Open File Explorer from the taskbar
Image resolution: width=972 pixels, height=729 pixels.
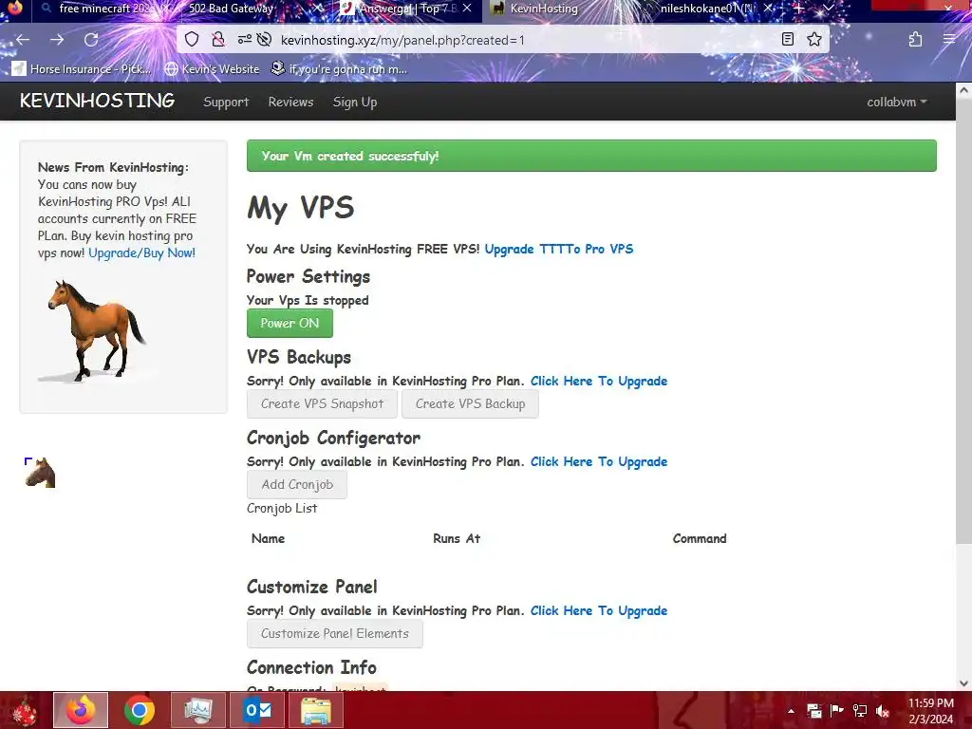pos(316,710)
